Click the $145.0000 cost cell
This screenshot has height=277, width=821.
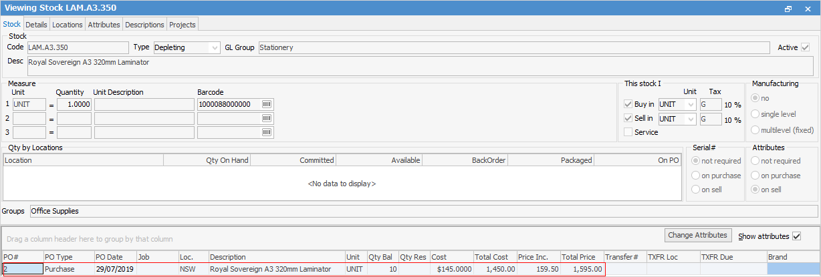pyautogui.click(x=451, y=269)
